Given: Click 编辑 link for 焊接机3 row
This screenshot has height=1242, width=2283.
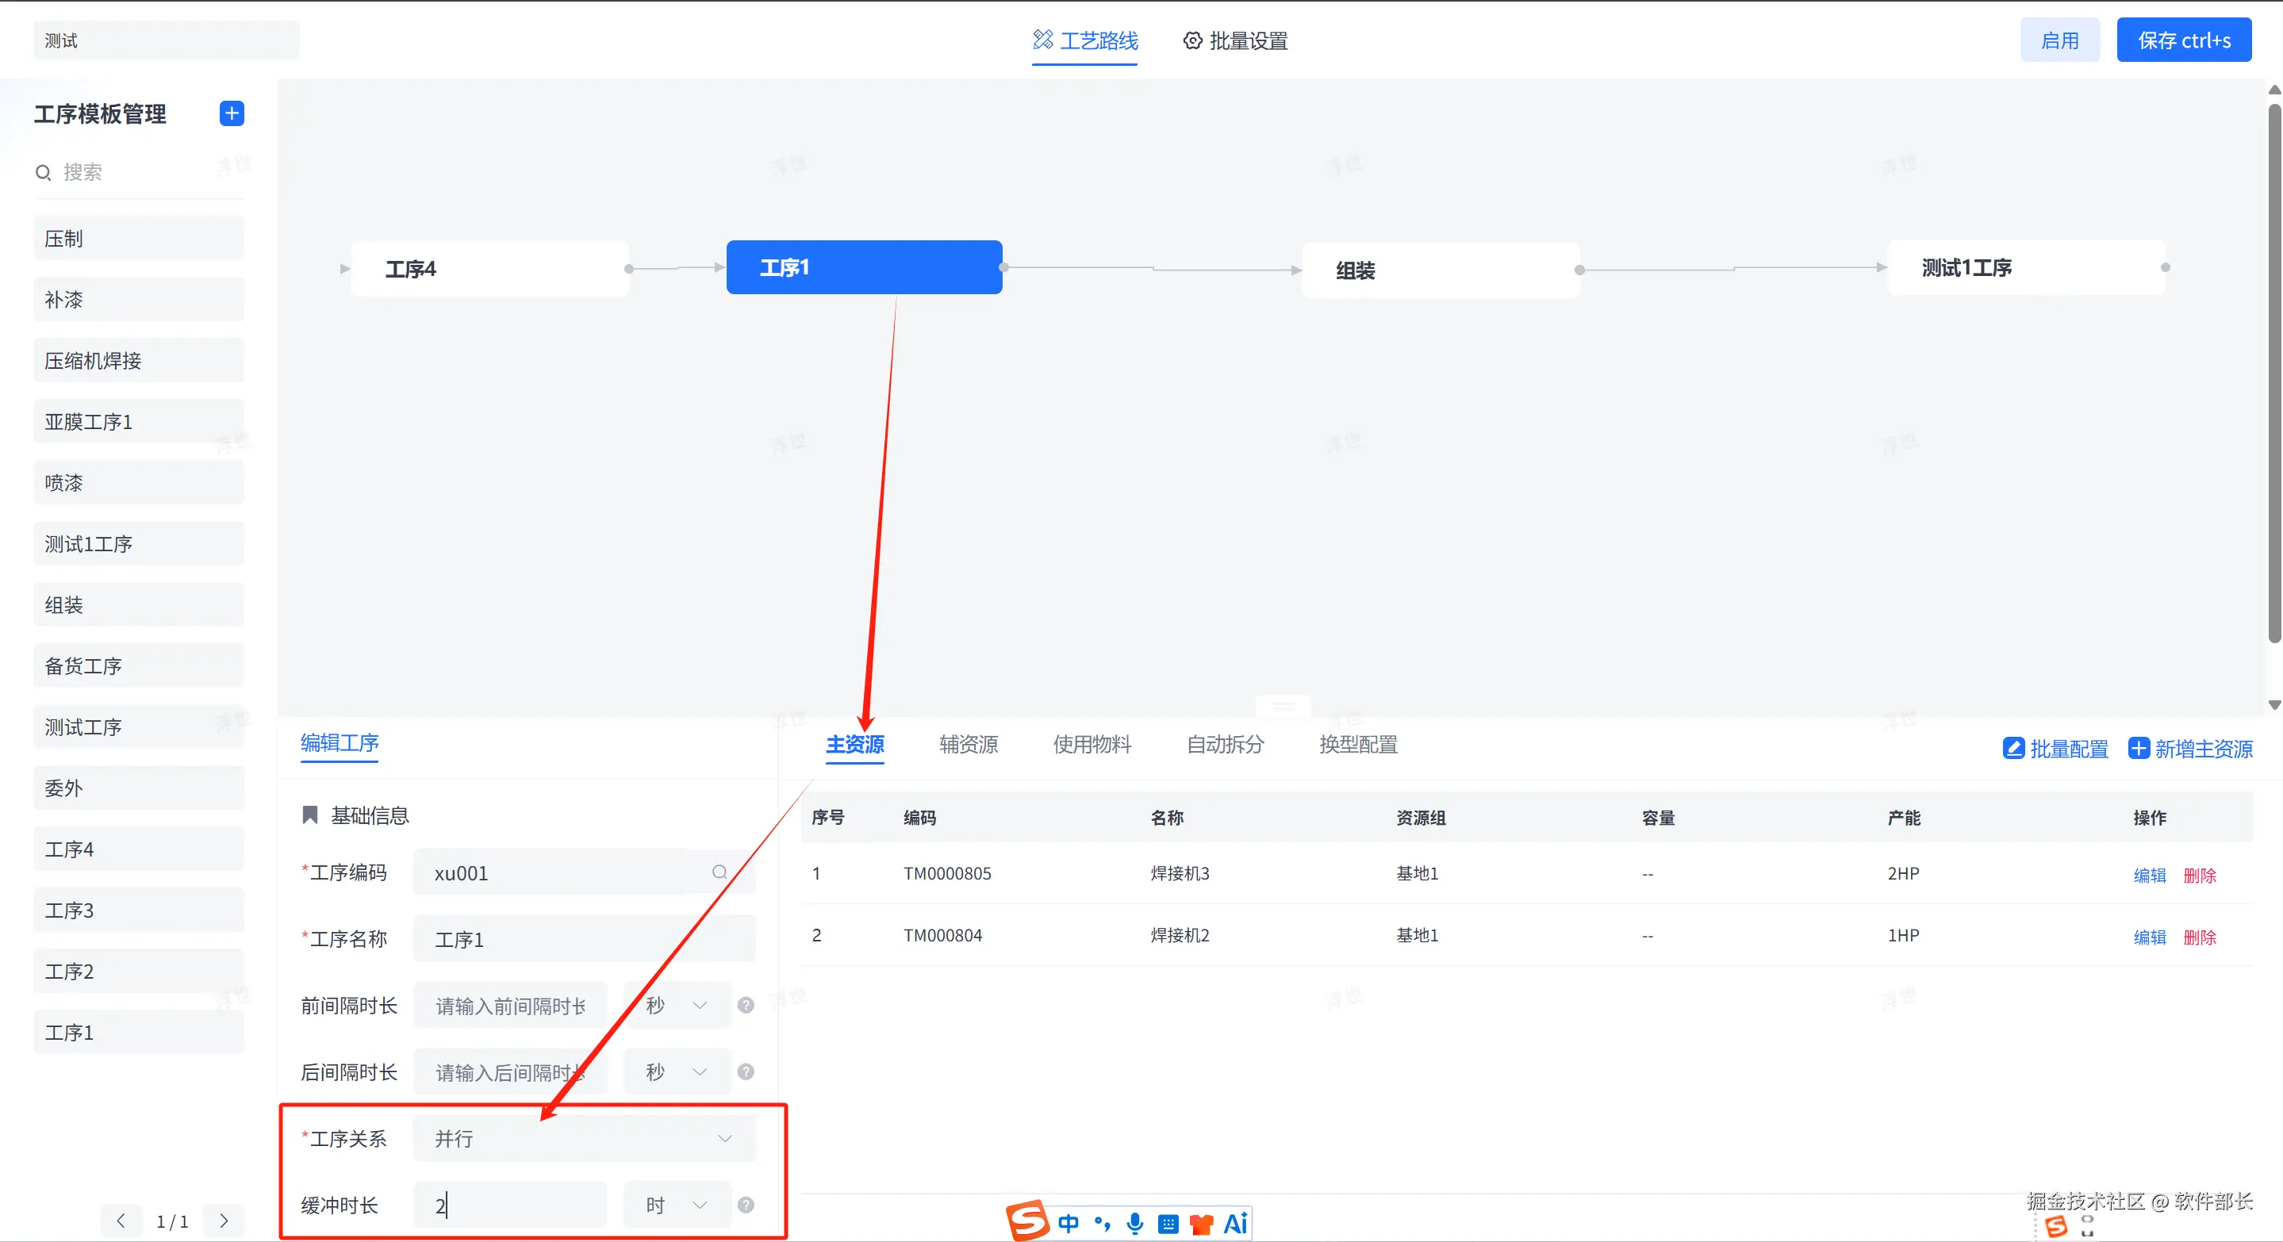Looking at the screenshot, I should tap(2149, 876).
